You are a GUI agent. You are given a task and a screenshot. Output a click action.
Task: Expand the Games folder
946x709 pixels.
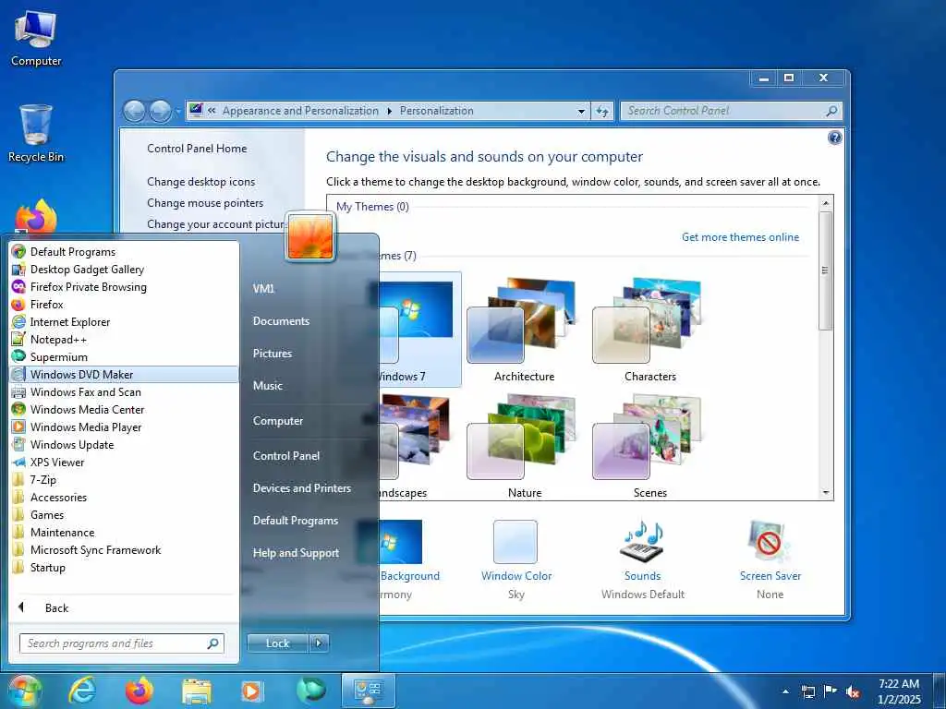click(124, 514)
